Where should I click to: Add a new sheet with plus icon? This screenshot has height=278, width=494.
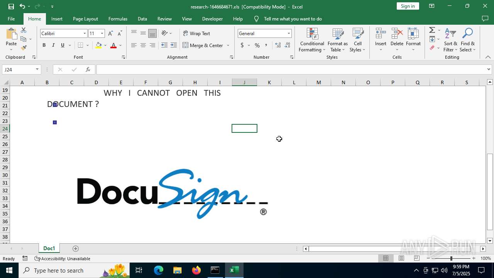[76, 249]
